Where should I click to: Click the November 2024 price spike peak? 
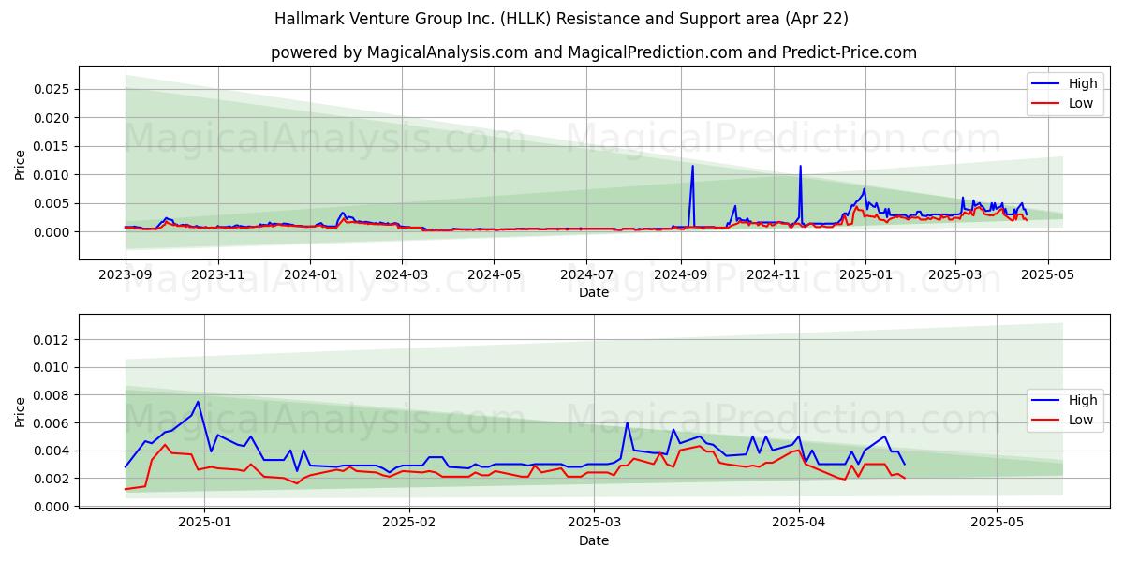tap(800, 166)
